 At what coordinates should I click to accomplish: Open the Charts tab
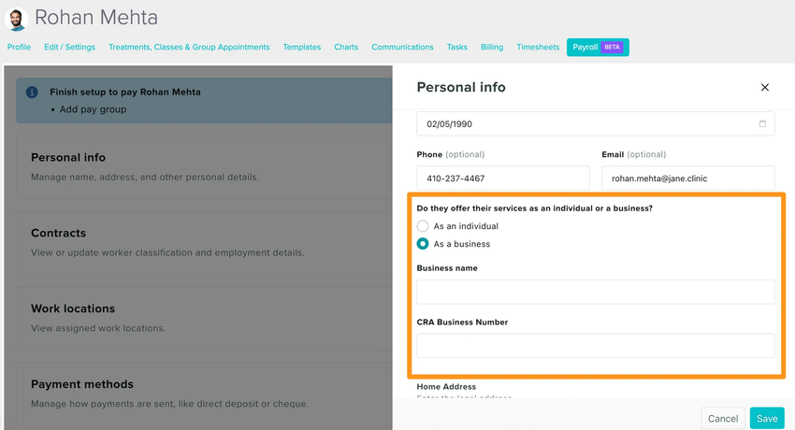point(346,47)
